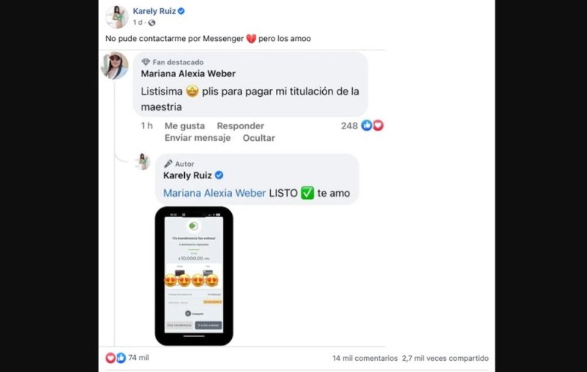Open the 14 mil comentarios link
Screen dimensions: 587x372
365,358
